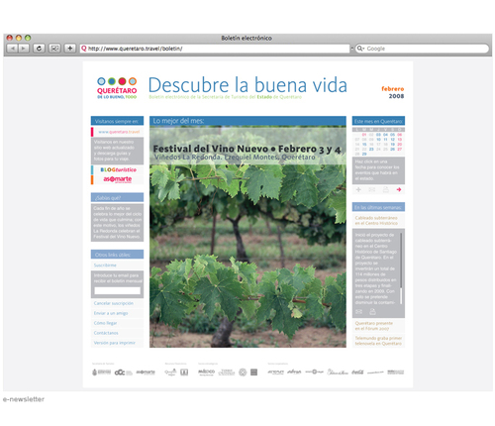Print the news article using the printer icon
This screenshot has width=495, height=426.
click(372, 311)
